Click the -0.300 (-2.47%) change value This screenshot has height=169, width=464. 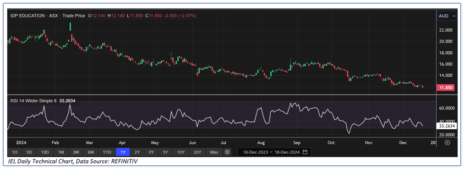(x=180, y=16)
